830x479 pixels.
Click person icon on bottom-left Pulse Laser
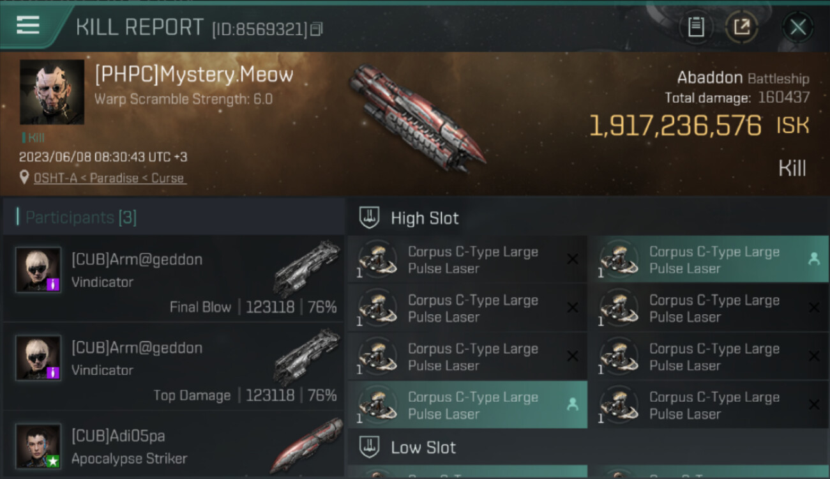tap(573, 404)
